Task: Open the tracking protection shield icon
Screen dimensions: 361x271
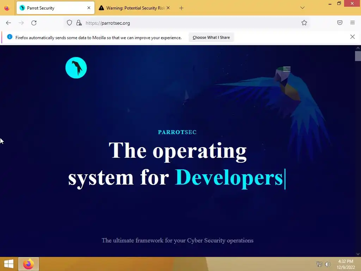Action: coord(69,23)
